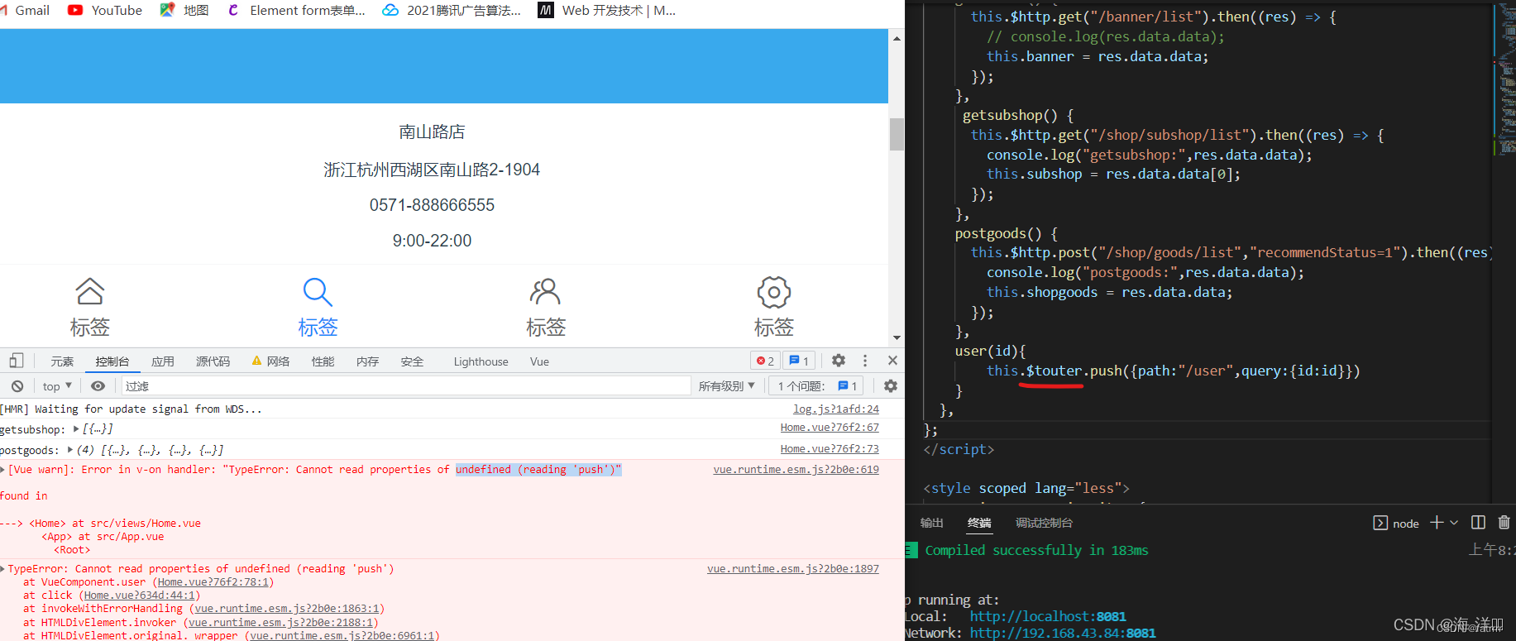
Task: Toggle the live expression eye icon
Action: pos(98,386)
